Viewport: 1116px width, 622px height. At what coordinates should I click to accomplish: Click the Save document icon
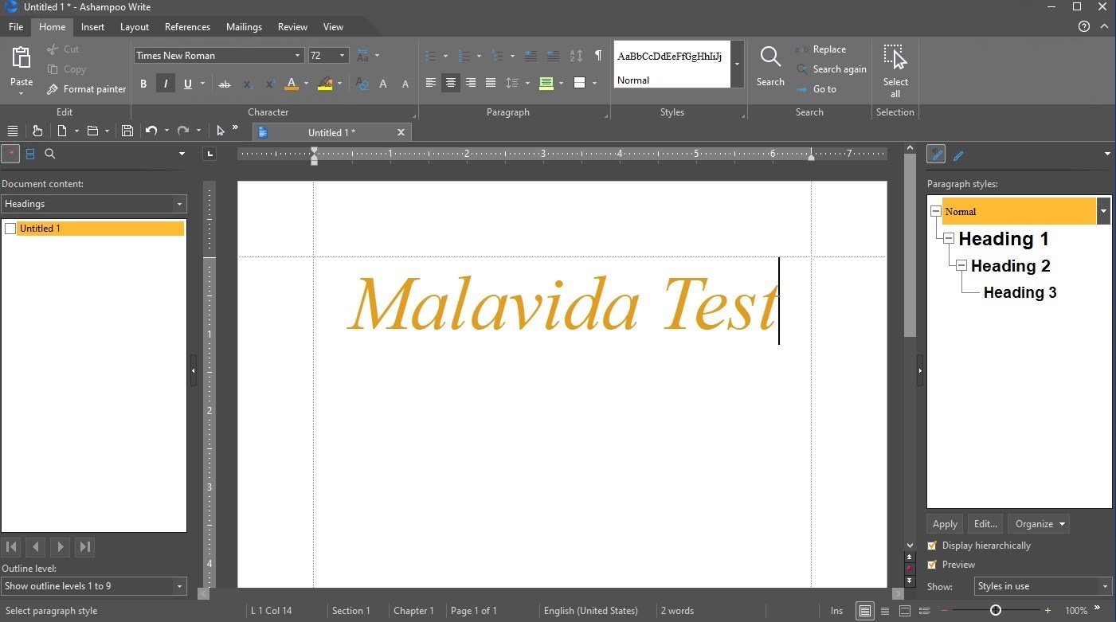point(127,131)
